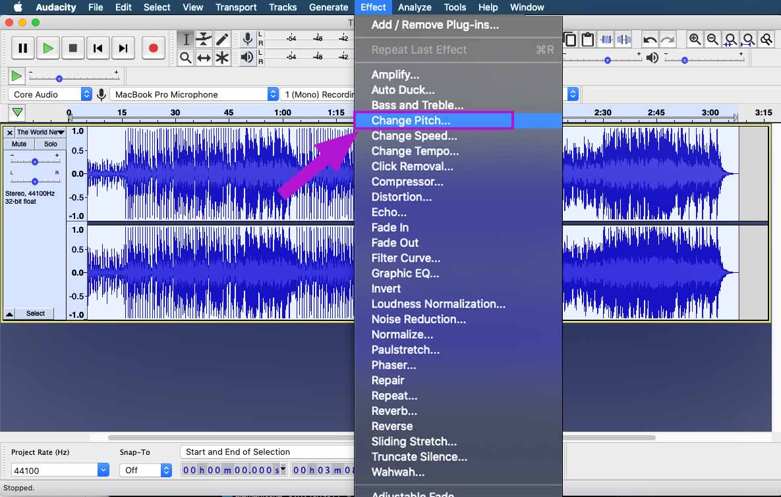The height and width of the screenshot is (497, 781).
Task: Click the recording meter microphone icon
Action: (247, 39)
